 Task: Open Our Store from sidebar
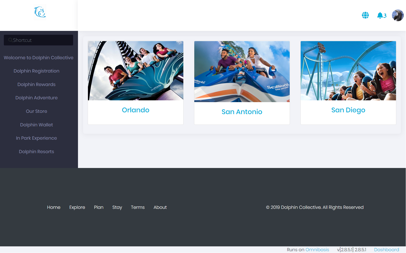[37, 111]
